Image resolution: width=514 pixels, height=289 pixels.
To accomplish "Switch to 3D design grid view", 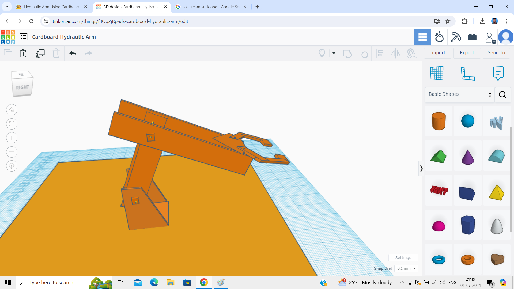I will pyautogui.click(x=422, y=37).
